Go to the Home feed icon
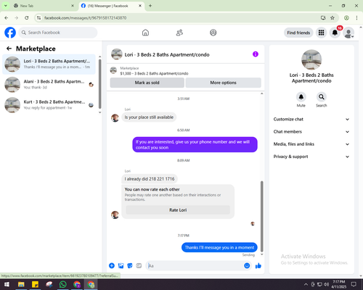This screenshot has width=363, height=290. point(145,33)
